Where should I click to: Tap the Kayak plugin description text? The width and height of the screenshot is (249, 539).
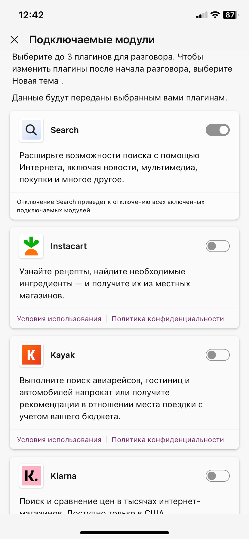point(111,398)
